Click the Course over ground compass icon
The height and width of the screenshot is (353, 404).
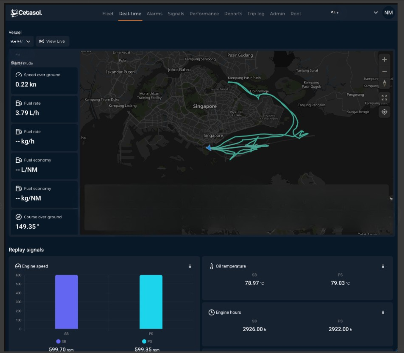(x=18, y=217)
